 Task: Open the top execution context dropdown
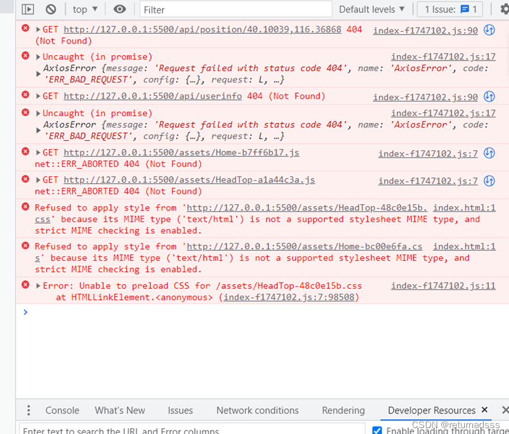coord(84,9)
